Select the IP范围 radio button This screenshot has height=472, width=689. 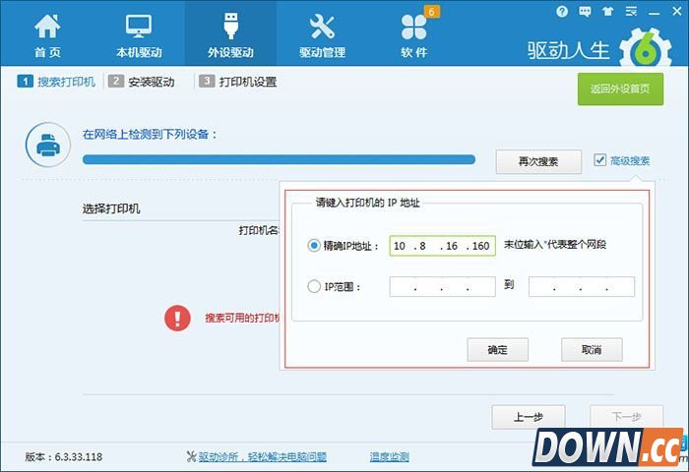tap(314, 287)
